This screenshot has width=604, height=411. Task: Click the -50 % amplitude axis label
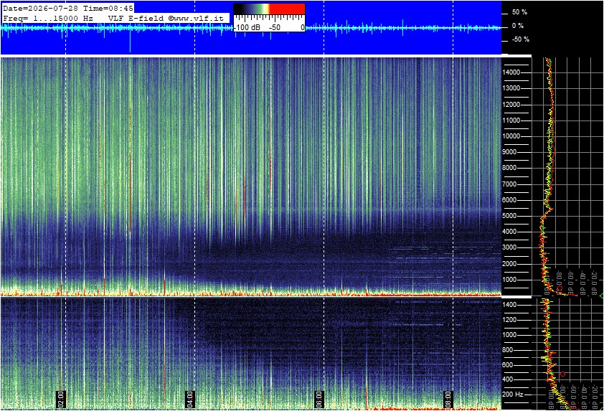pos(520,39)
